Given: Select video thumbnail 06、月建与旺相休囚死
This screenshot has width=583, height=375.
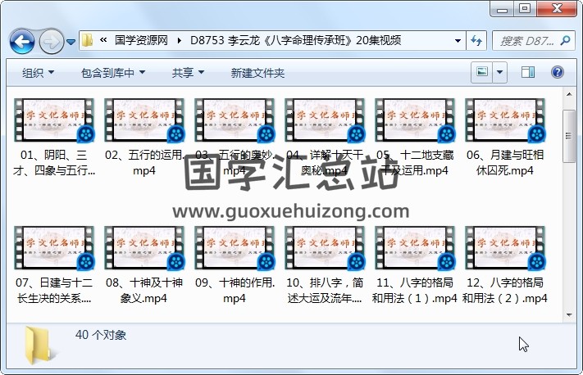Looking at the screenshot, I should pyautogui.click(x=505, y=120).
